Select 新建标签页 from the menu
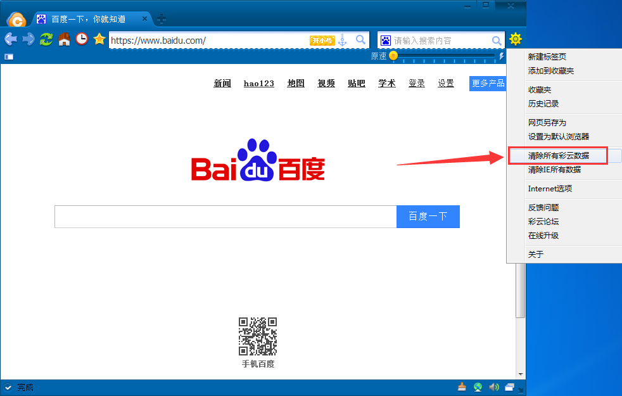The image size is (622, 396). pyautogui.click(x=547, y=57)
